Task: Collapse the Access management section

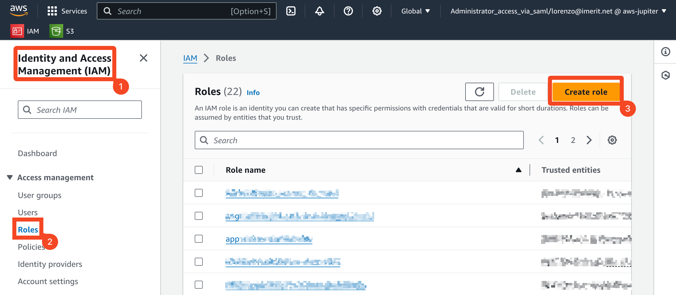Action: [x=10, y=177]
